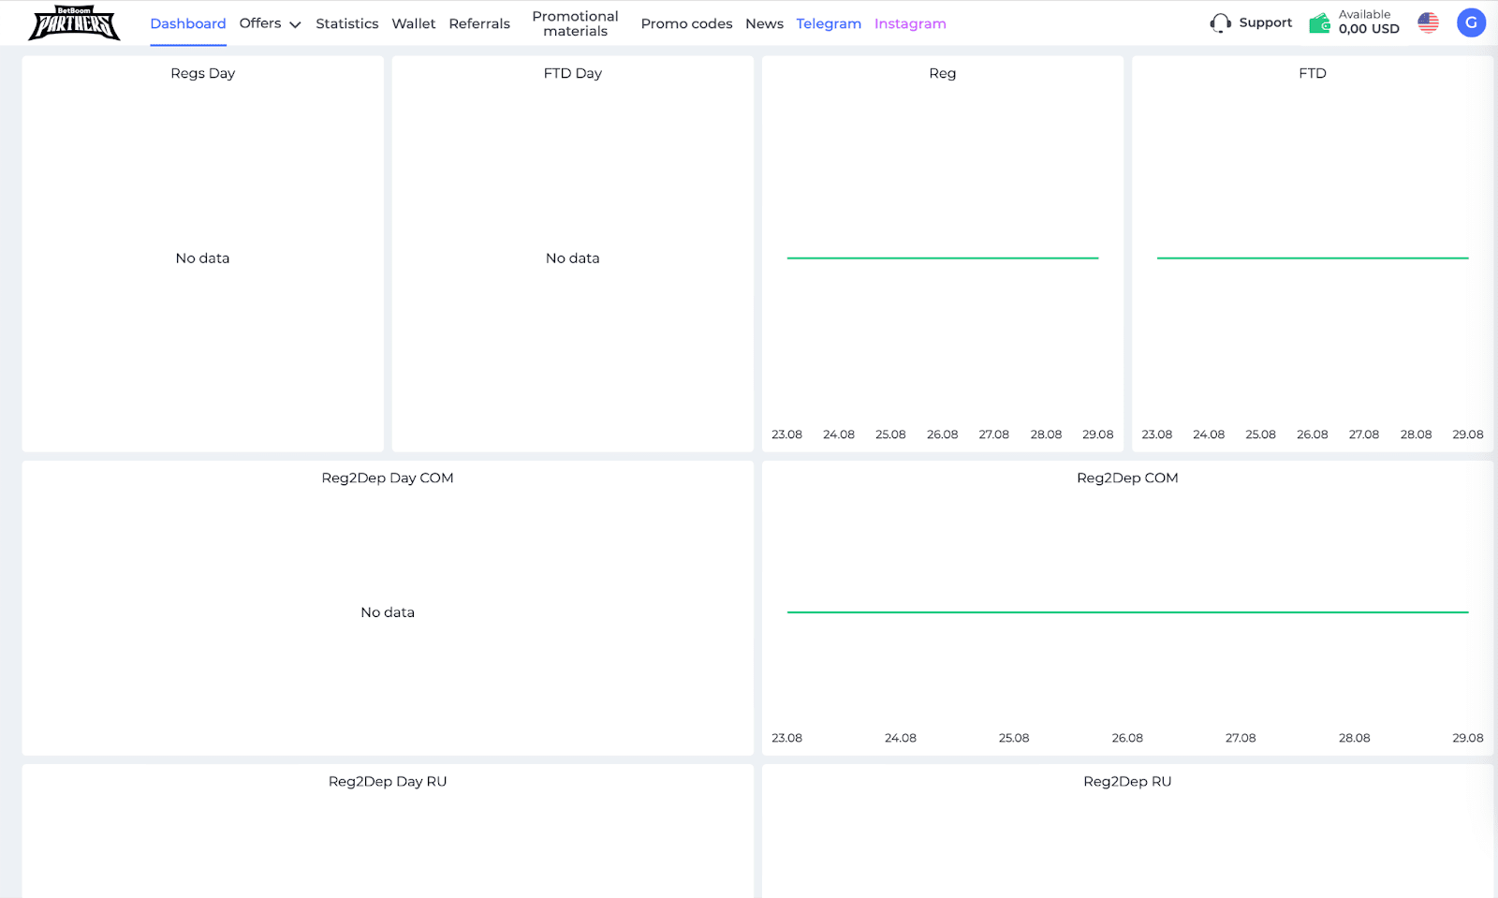Open the blue G profile avatar
1498x898 pixels.
pyautogui.click(x=1471, y=23)
